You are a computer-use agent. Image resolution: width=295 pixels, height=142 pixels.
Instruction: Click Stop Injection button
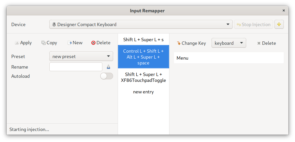(x=253, y=25)
